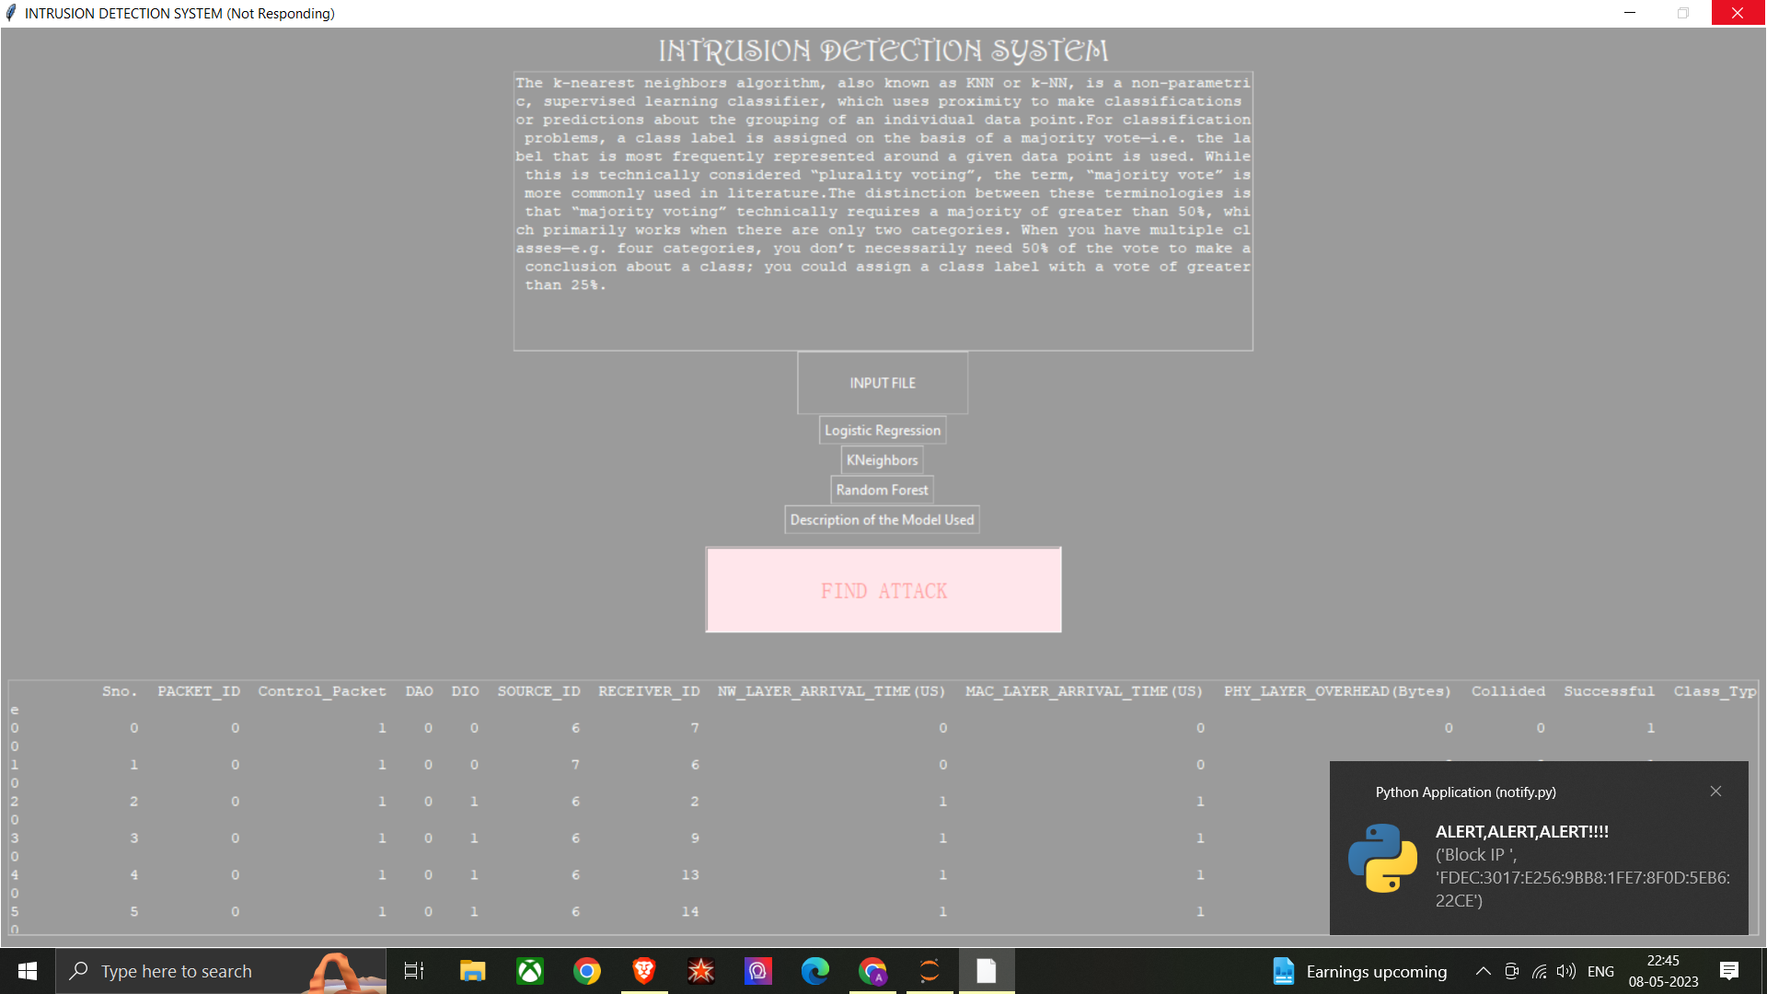Screen dimensions: 1767x994
Task: Open Brave browser from the taskbar
Action: pos(644,971)
